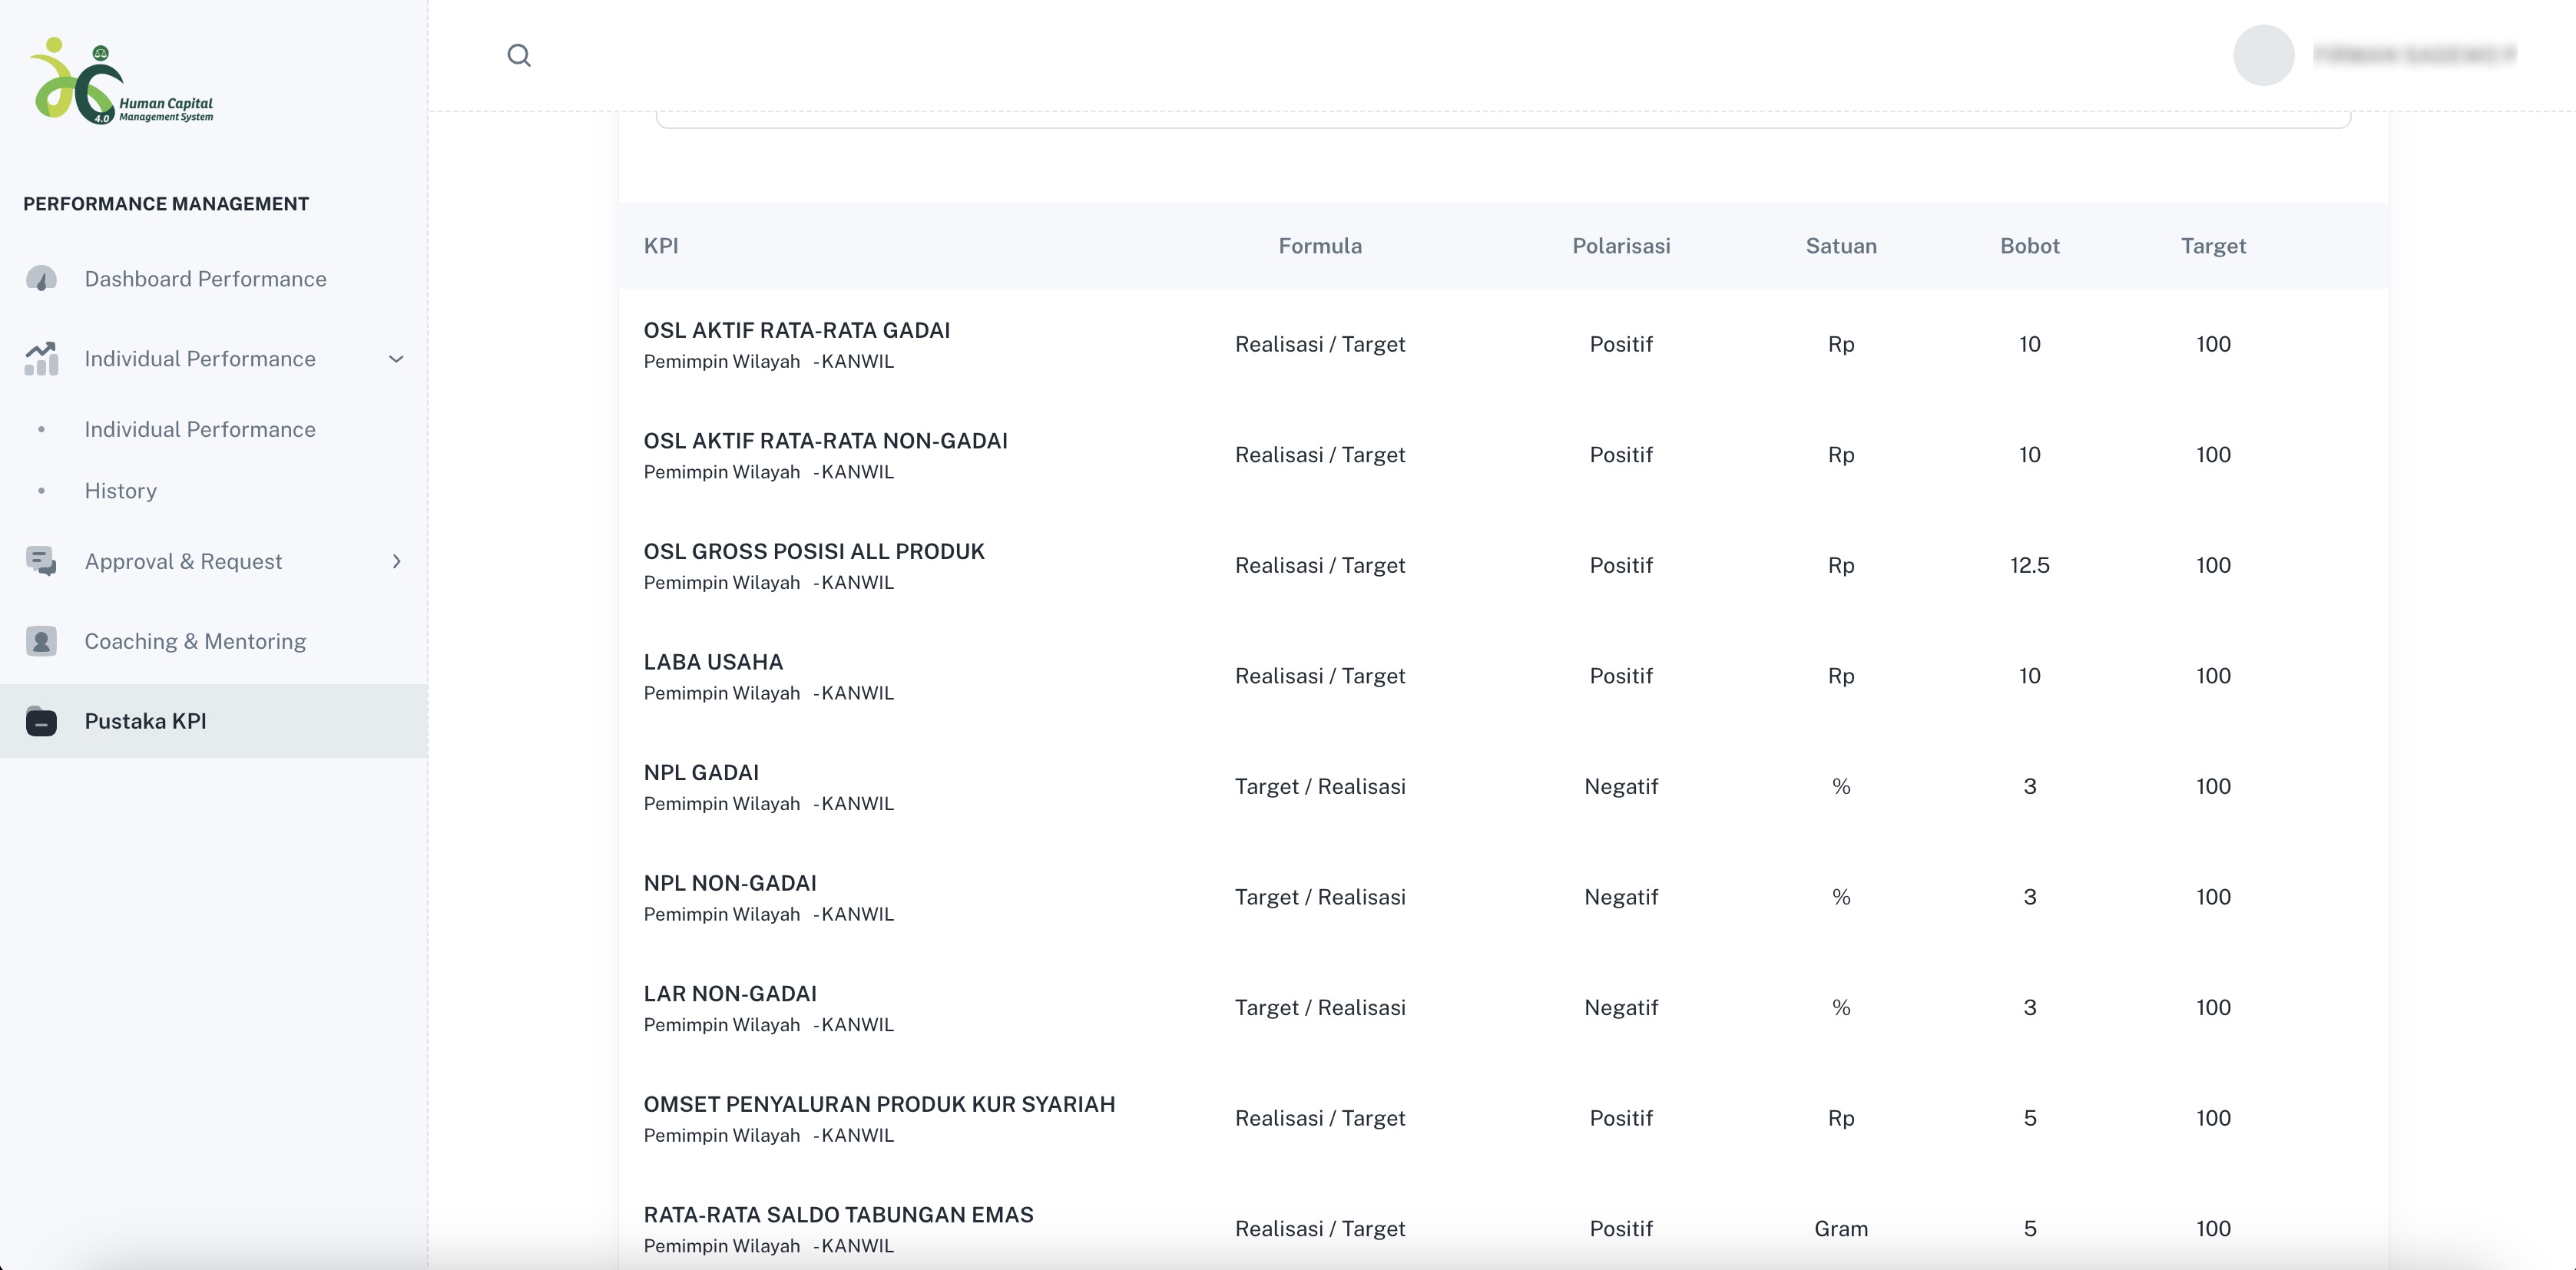Image resolution: width=2576 pixels, height=1270 pixels.
Task: Click the Approval & Request chat icon
Action: [41, 561]
